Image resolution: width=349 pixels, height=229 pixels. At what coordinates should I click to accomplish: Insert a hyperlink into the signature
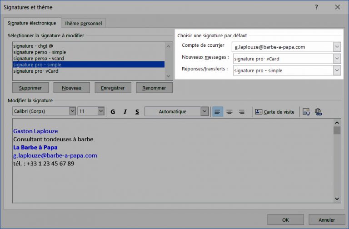coord(318,112)
